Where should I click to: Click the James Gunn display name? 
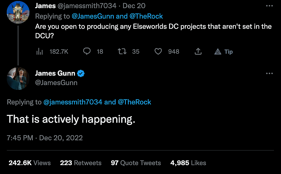coord(55,74)
